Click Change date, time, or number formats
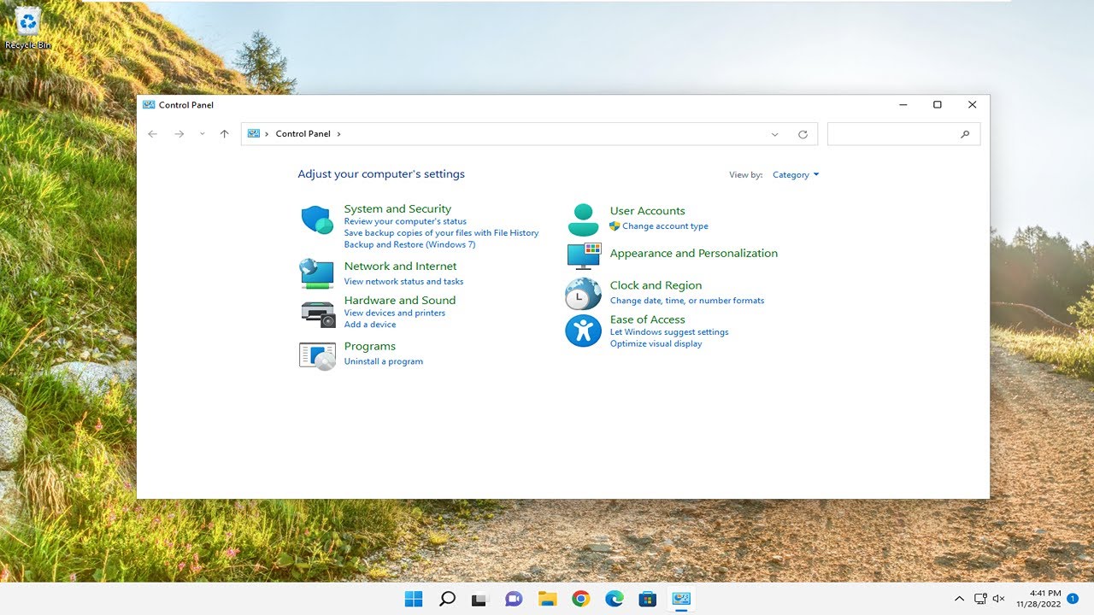Screen dimensions: 1094x615 click(687, 301)
